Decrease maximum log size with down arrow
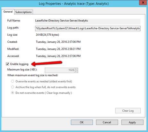Image resolution: width=148 pixels, height=132 pixels. [x=76, y=71]
